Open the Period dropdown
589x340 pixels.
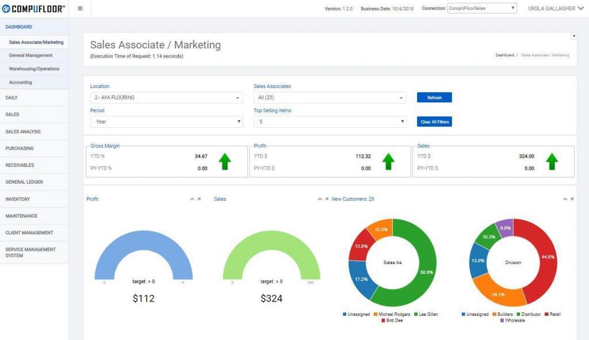coord(166,121)
